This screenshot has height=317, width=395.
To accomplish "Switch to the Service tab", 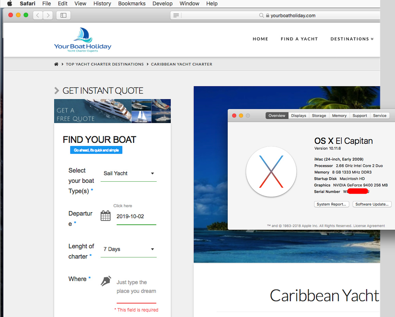I will tap(380, 116).
